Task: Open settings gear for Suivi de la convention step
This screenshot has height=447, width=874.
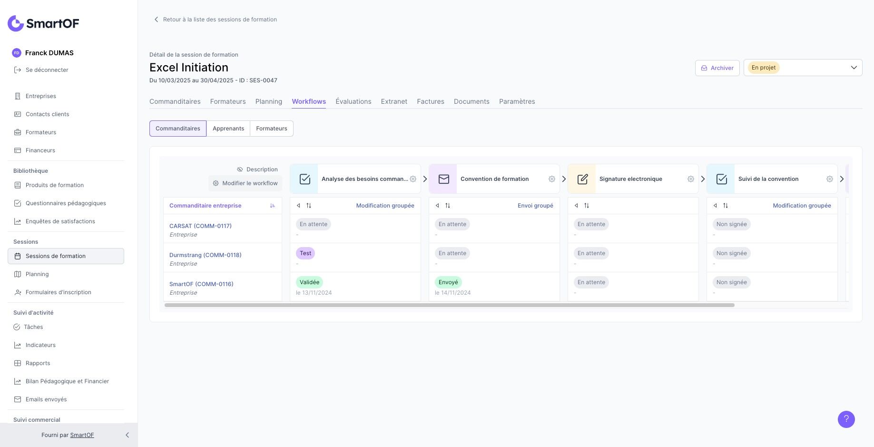Action: click(x=830, y=179)
